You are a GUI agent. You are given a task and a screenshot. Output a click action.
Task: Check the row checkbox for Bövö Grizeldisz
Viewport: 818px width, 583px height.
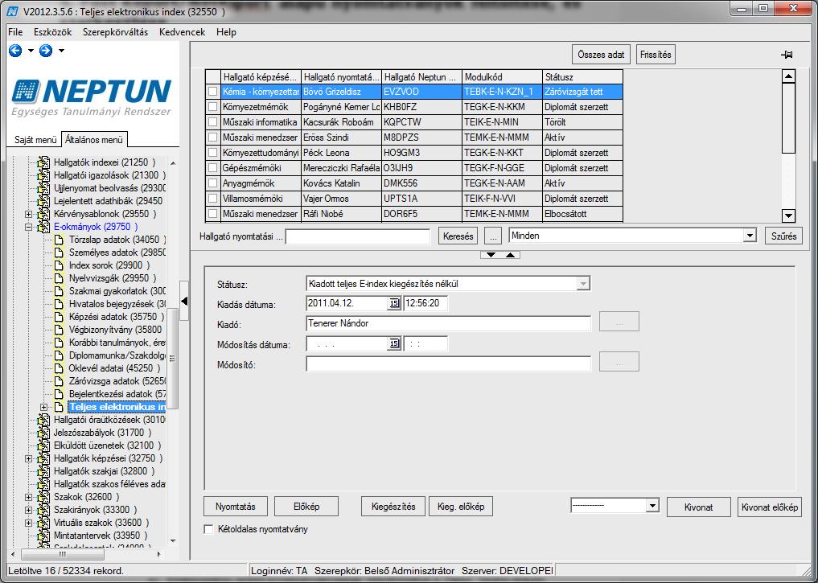[x=213, y=92]
